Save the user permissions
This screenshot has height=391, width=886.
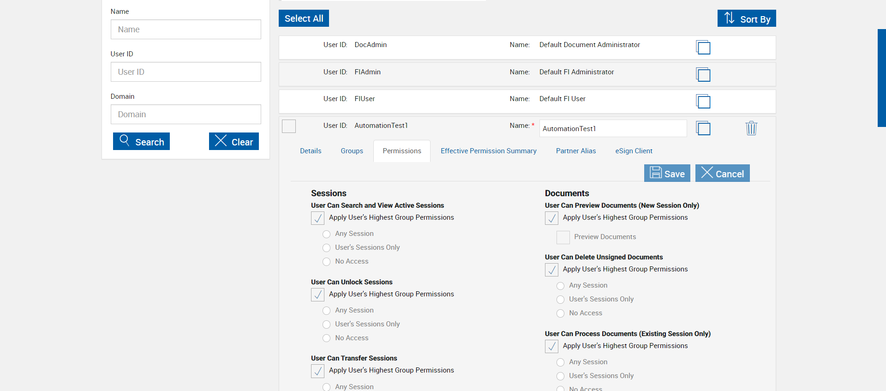(x=667, y=173)
